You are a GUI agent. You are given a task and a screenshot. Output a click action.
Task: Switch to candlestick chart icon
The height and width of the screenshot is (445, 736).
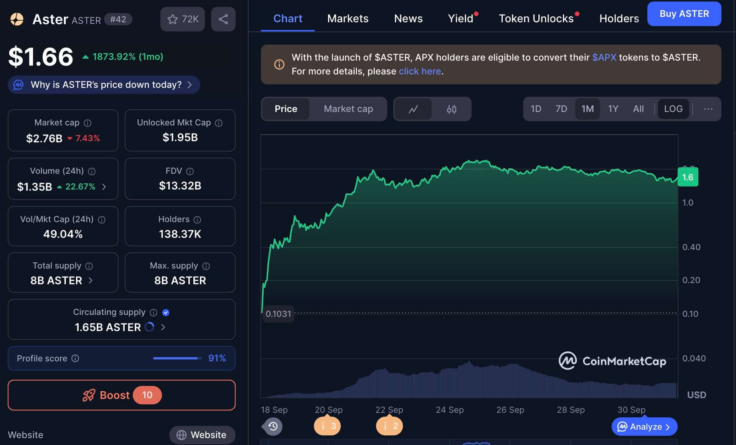coord(451,109)
